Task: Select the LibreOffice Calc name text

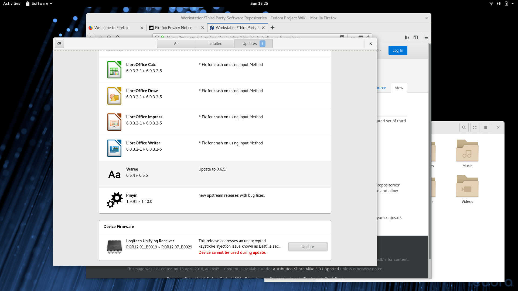Action: tap(141, 65)
